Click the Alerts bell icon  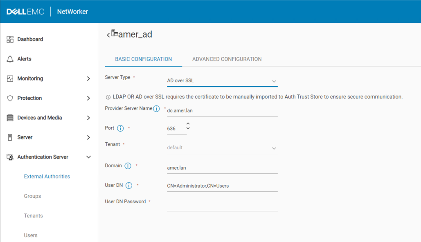pyautogui.click(x=10, y=59)
